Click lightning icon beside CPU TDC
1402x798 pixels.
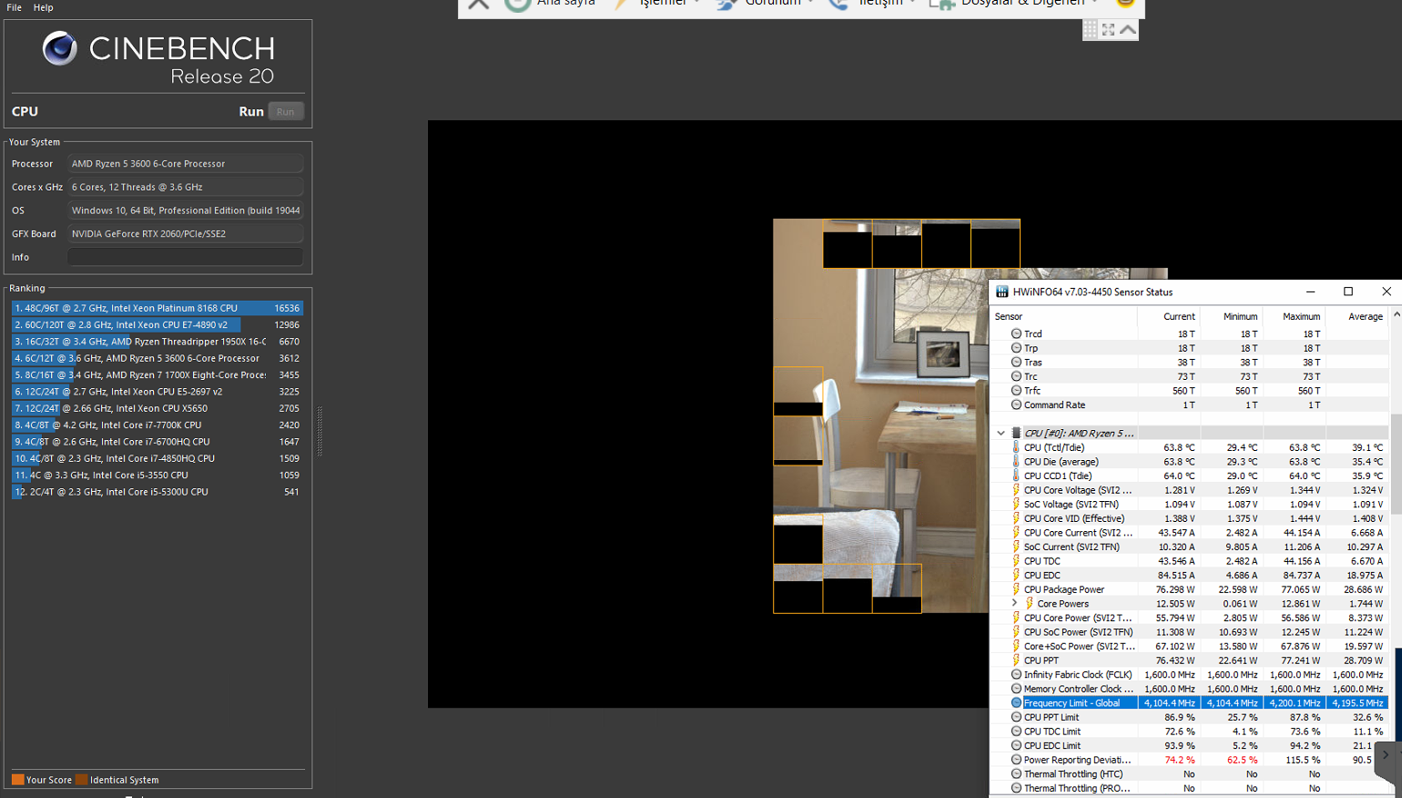click(x=1016, y=561)
